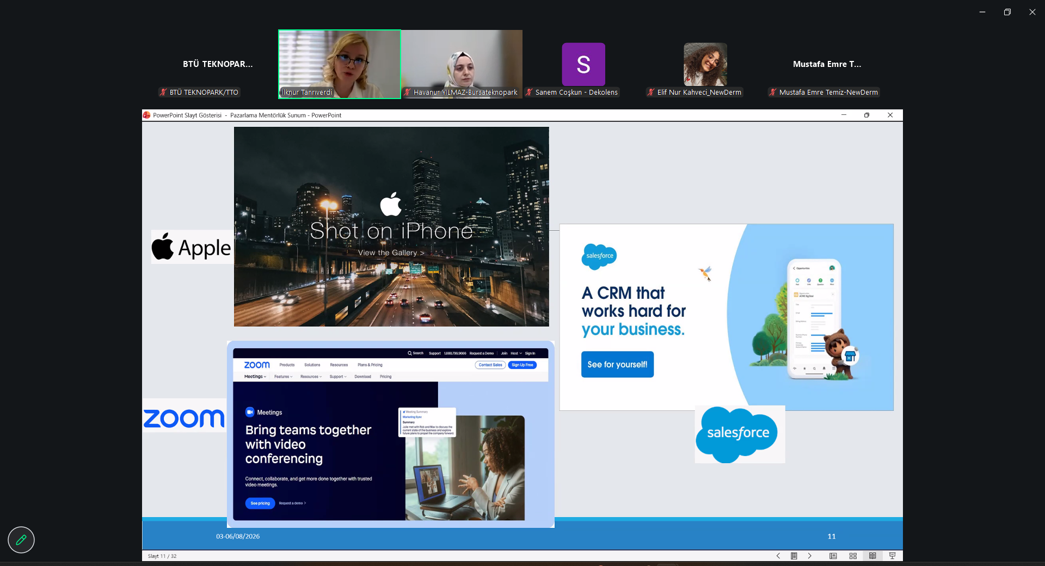The height and width of the screenshot is (566, 1045).
Task: Click the date 03-06/08/2026 in slide footer
Action: pyautogui.click(x=238, y=536)
